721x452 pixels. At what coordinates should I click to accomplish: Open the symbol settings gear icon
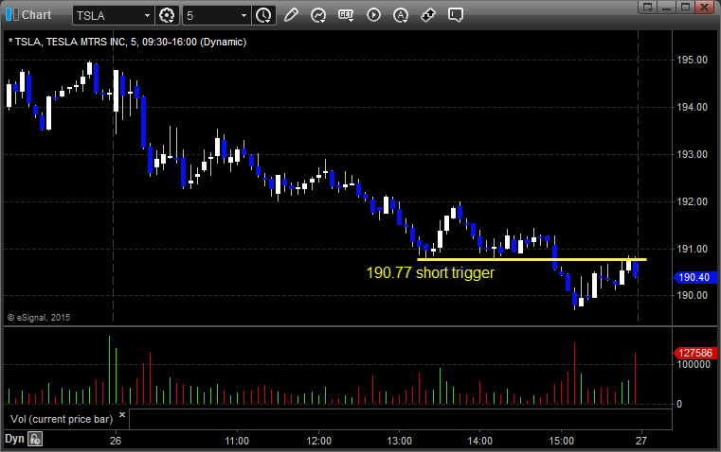[x=167, y=15]
